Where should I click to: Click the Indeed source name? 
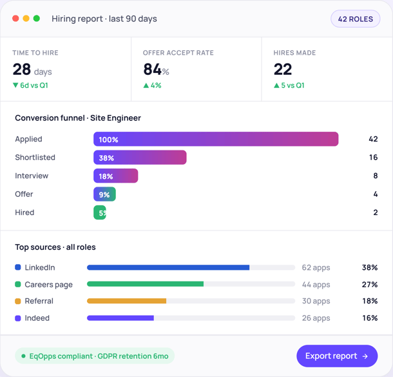click(x=37, y=318)
